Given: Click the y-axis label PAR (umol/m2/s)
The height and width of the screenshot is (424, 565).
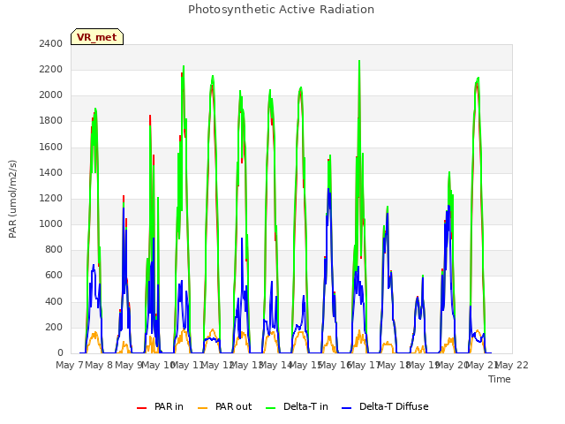Looking at the screenshot, I should (x=12, y=199).
